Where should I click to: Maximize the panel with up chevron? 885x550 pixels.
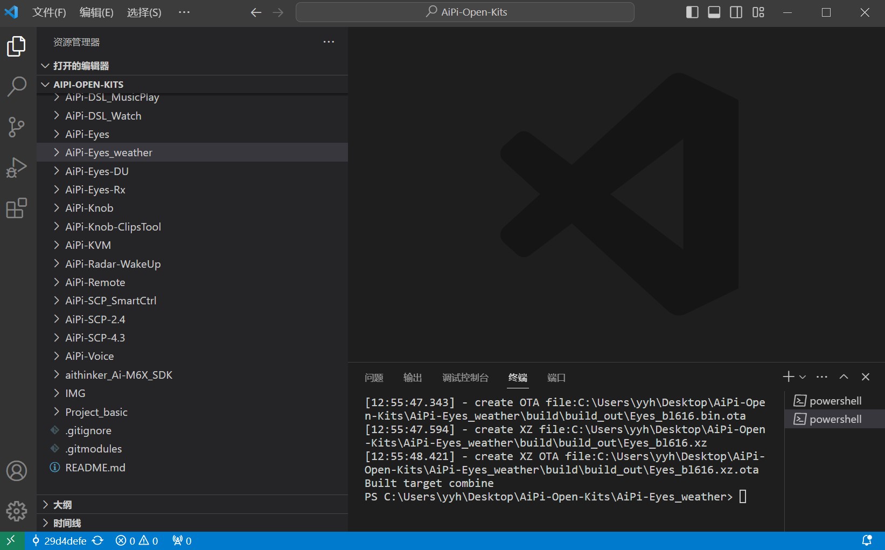[x=844, y=377]
